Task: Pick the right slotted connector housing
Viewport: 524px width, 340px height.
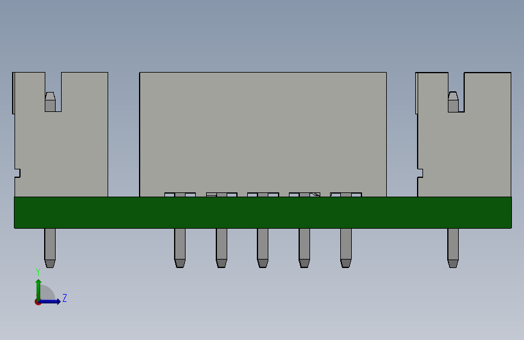Action: pyautogui.click(x=463, y=134)
